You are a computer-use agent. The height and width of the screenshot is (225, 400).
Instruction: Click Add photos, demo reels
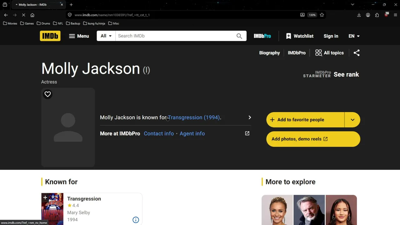click(313, 139)
